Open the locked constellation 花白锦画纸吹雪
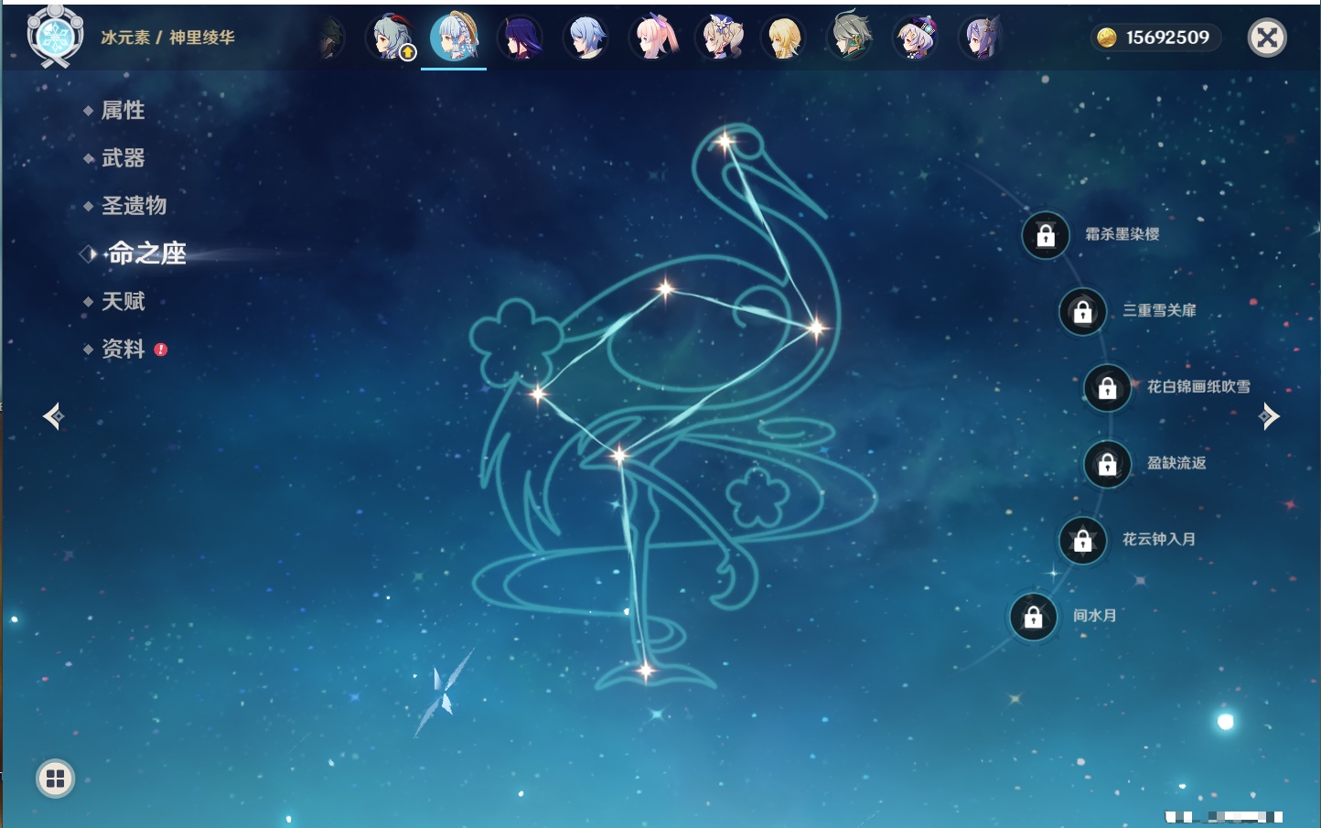This screenshot has width=1321, height=828. [1107, 387]
